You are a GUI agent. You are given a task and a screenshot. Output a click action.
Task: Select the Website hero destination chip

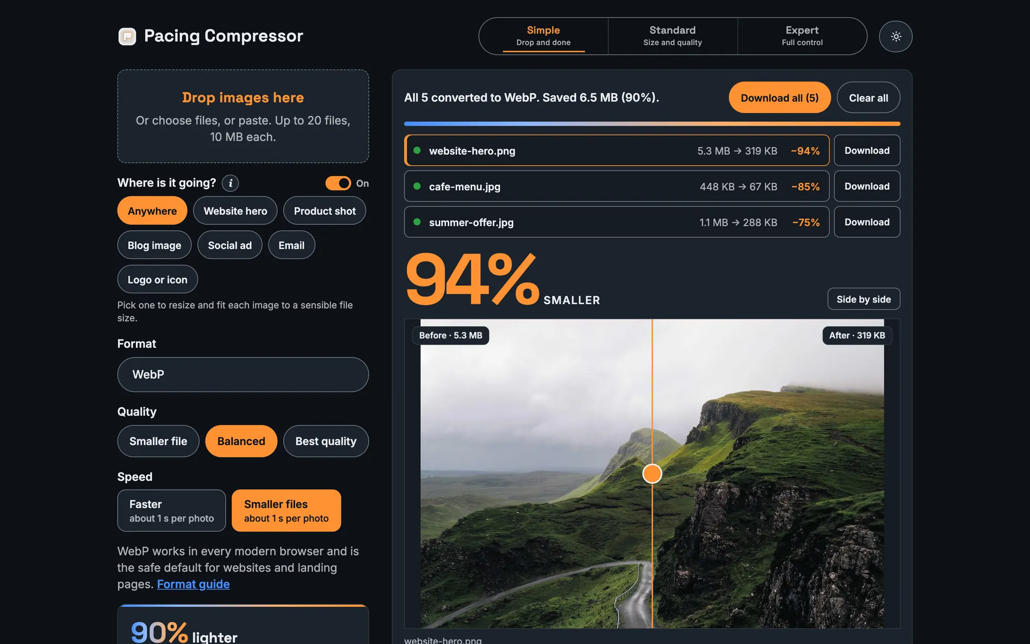(x=235, y=211)
